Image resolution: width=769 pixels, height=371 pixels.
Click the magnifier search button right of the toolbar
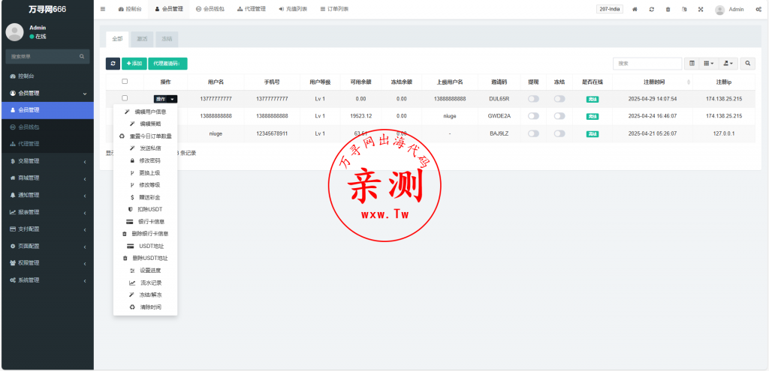[747, 64]
